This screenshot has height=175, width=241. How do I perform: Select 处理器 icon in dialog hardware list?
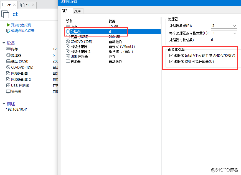click(x=68, y=32)
